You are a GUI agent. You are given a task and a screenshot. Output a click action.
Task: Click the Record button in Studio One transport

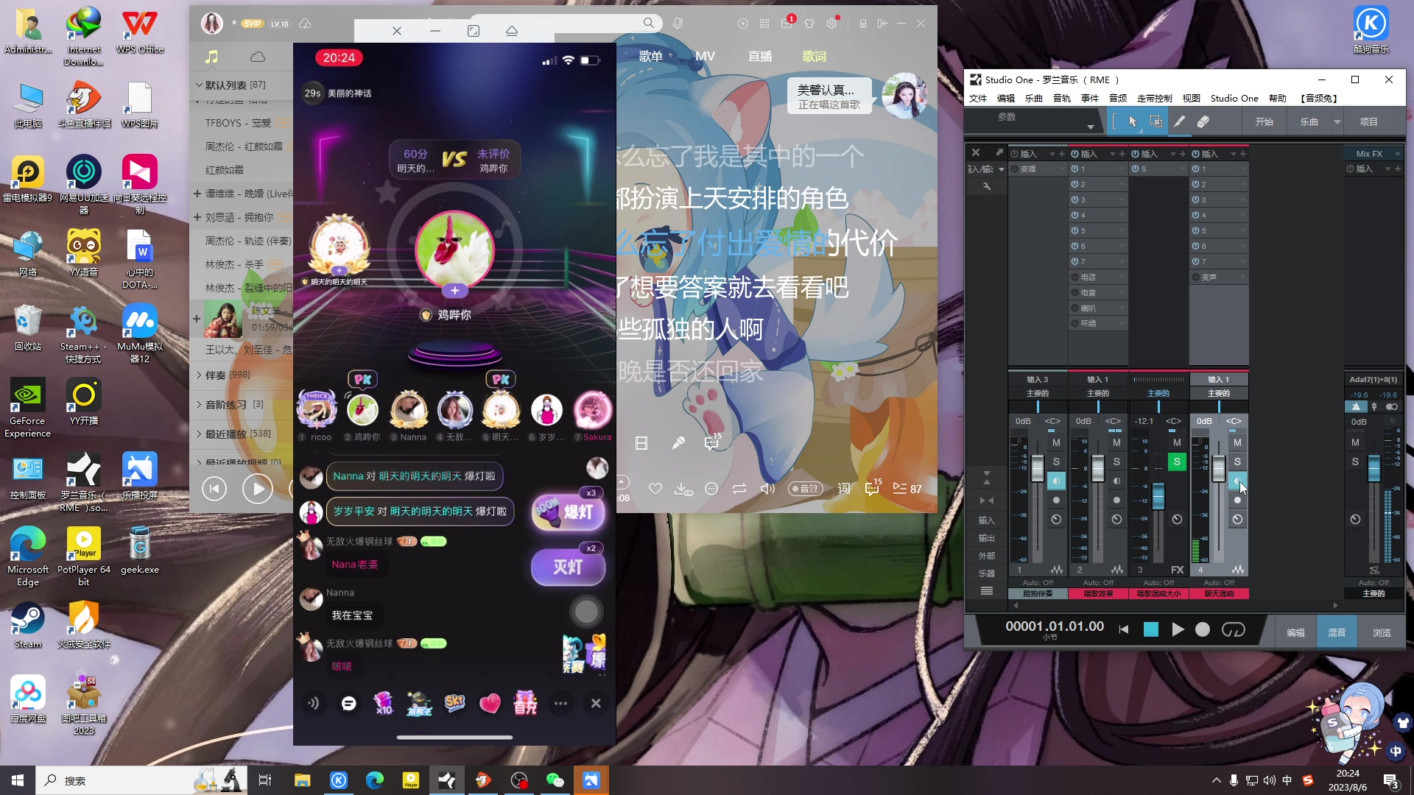1203,629
